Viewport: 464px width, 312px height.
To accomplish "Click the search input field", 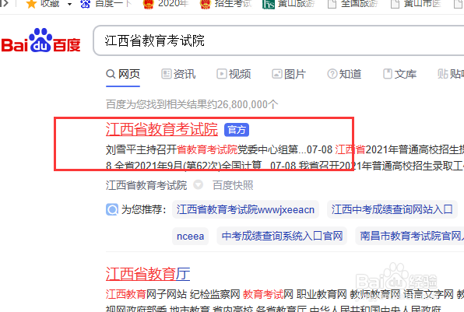I will [x=279, y=40].
